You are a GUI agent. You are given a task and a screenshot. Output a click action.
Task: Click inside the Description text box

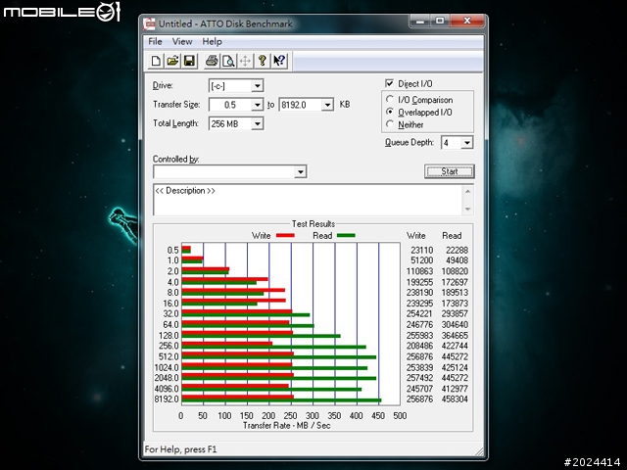click(x=308, y=200)
